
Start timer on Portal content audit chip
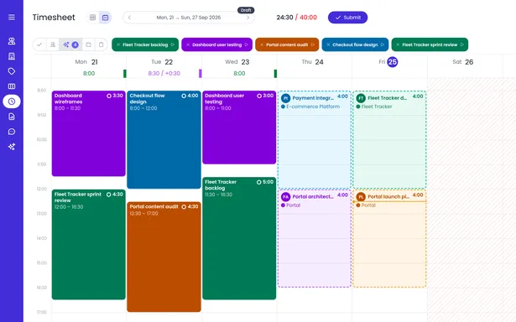click(x=313, y=44)
